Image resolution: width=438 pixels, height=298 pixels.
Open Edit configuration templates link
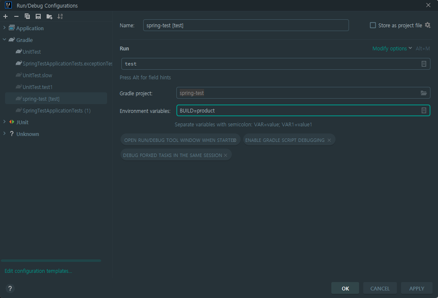[38, 271]
